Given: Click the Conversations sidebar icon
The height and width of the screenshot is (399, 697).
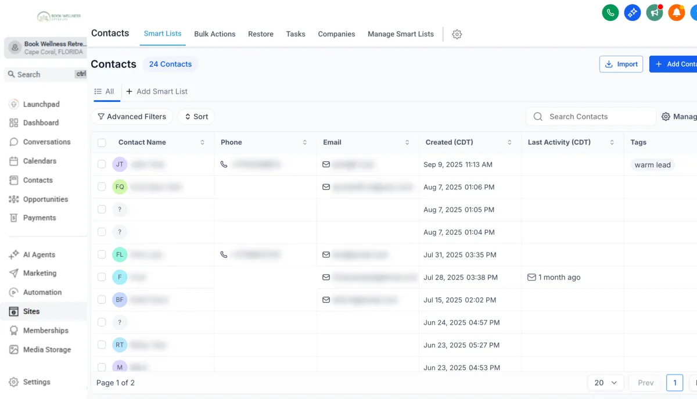Looking at the screenshot, I should [x=14, y=142].
